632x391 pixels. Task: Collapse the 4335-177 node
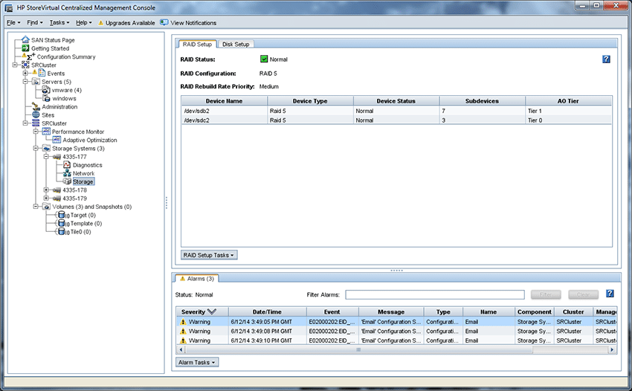coord(46,156)
